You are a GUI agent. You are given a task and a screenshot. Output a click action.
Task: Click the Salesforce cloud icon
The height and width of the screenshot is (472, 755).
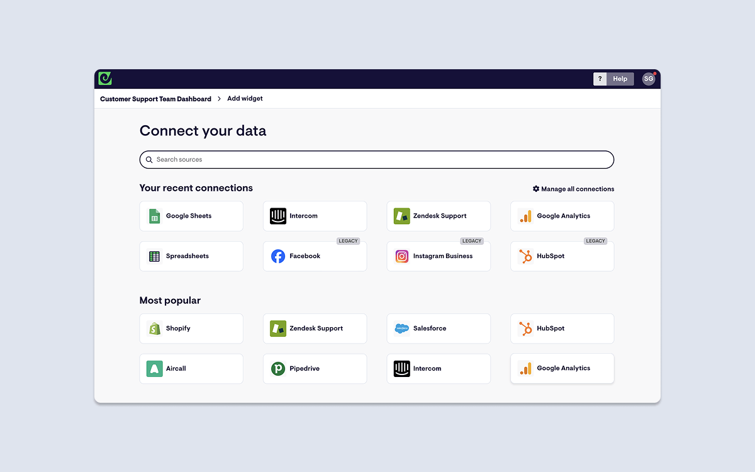(401, 329)
